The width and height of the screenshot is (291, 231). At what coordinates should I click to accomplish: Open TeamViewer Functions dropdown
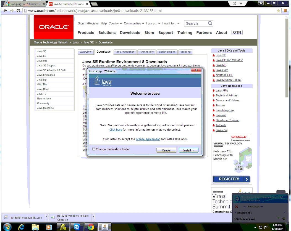pyautogui.click(x=255, y=206)
